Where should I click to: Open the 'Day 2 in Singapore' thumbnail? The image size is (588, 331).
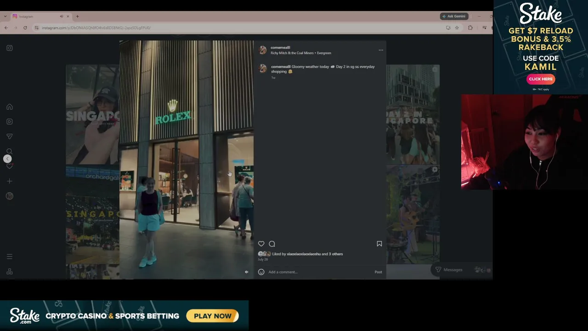[413, 114]
